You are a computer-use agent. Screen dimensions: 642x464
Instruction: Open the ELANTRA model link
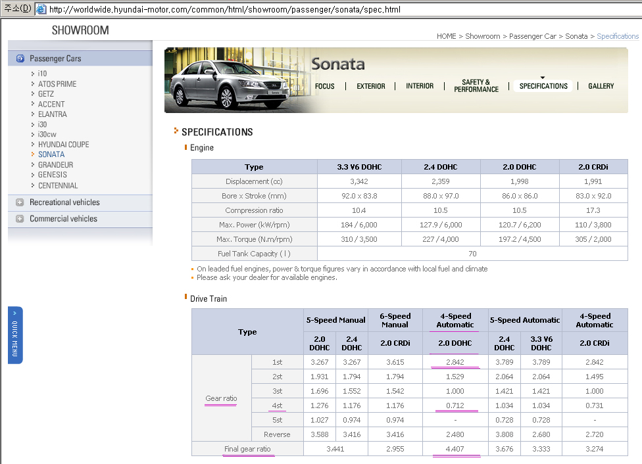pyautogui.click(x=53, y=114)
